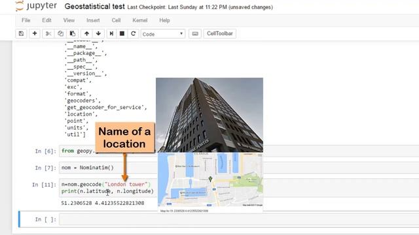Move selected cell down arrow
This screenshot has width=419, height=235.
98,33
